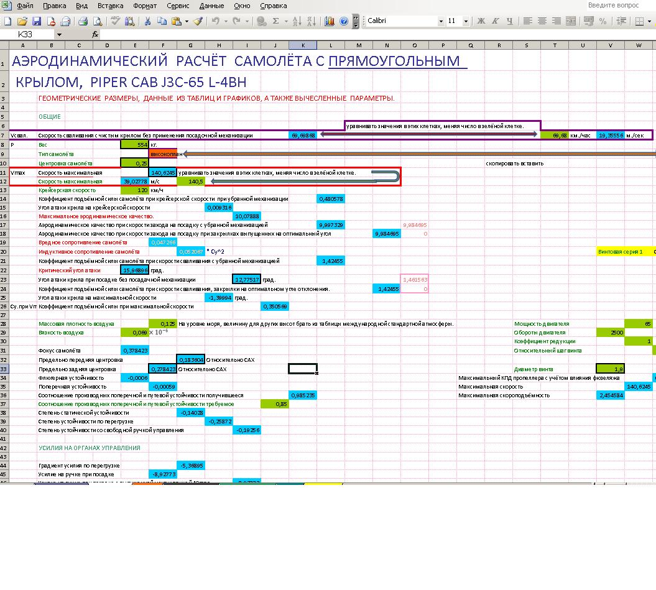Click the AutoSum sigma icon
The width and height of the screenshot is (656, 590).
pyautogui.click(x=276, y=21)
